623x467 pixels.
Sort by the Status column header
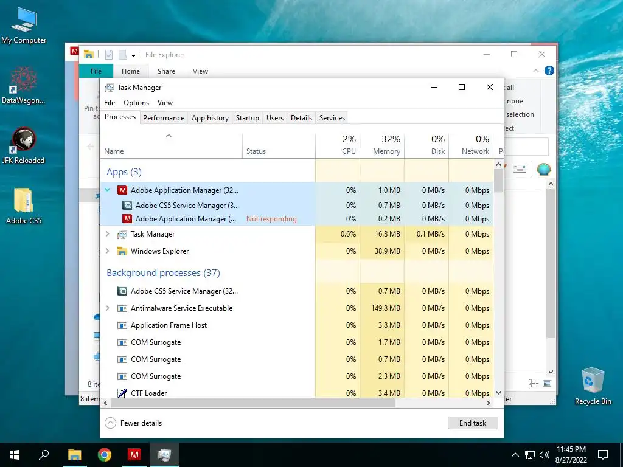point(279,145)
